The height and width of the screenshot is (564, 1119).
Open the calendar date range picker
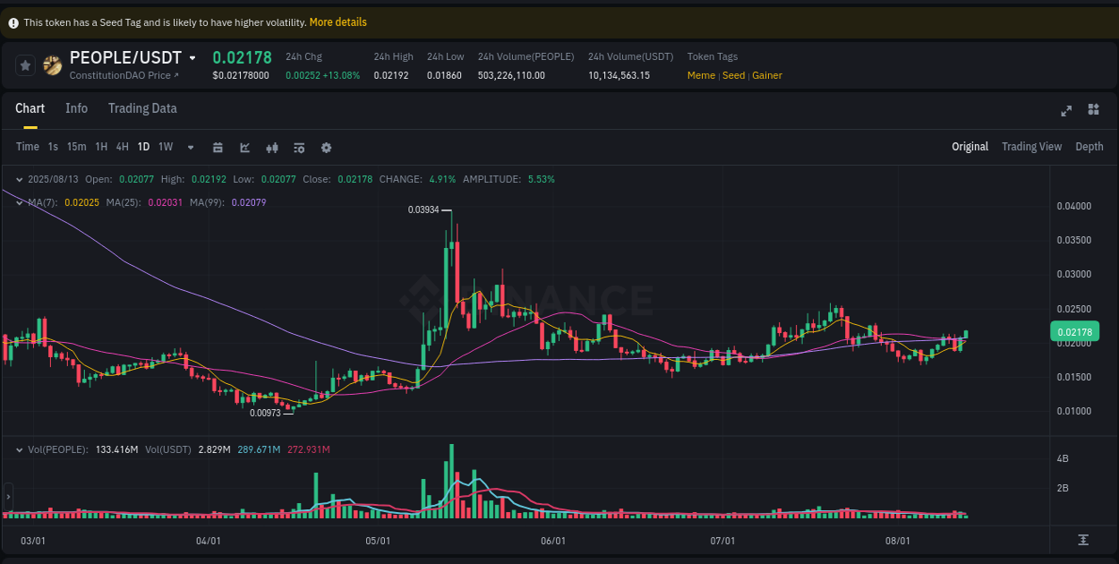click(x=218, y=146)
